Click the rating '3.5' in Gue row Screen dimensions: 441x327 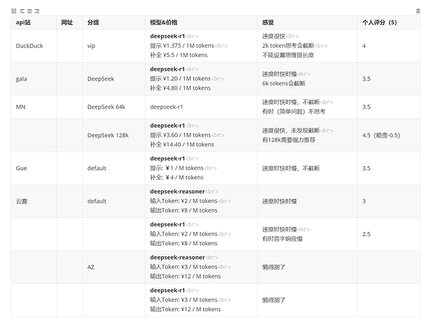pos(366,168)
